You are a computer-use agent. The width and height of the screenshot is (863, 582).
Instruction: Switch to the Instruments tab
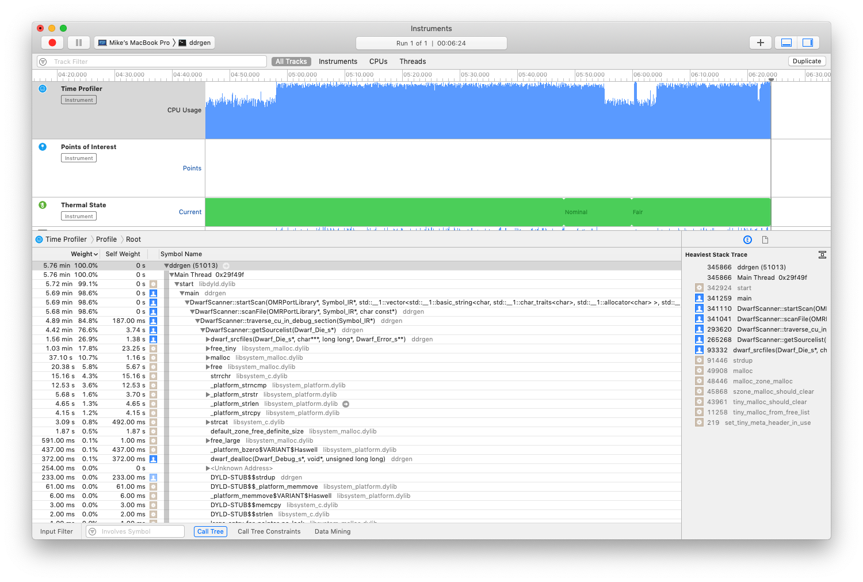[338, 61]
